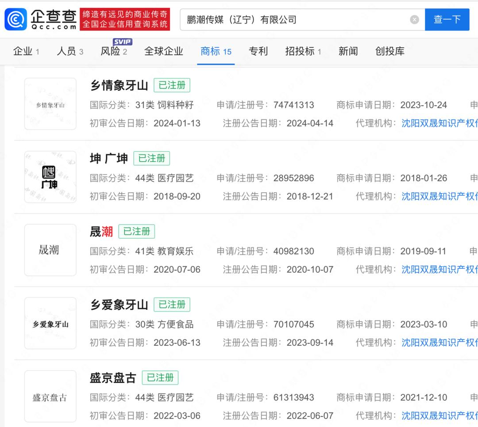Open the 人员 tab
The height and width of the screenshot is (427, 478).
[69, 51]
